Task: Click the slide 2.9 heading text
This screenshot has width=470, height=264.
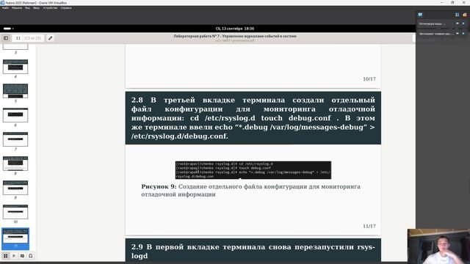Action: coord(253,251)
